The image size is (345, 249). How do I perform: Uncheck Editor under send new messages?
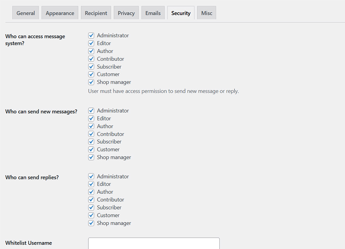(91, 118)
